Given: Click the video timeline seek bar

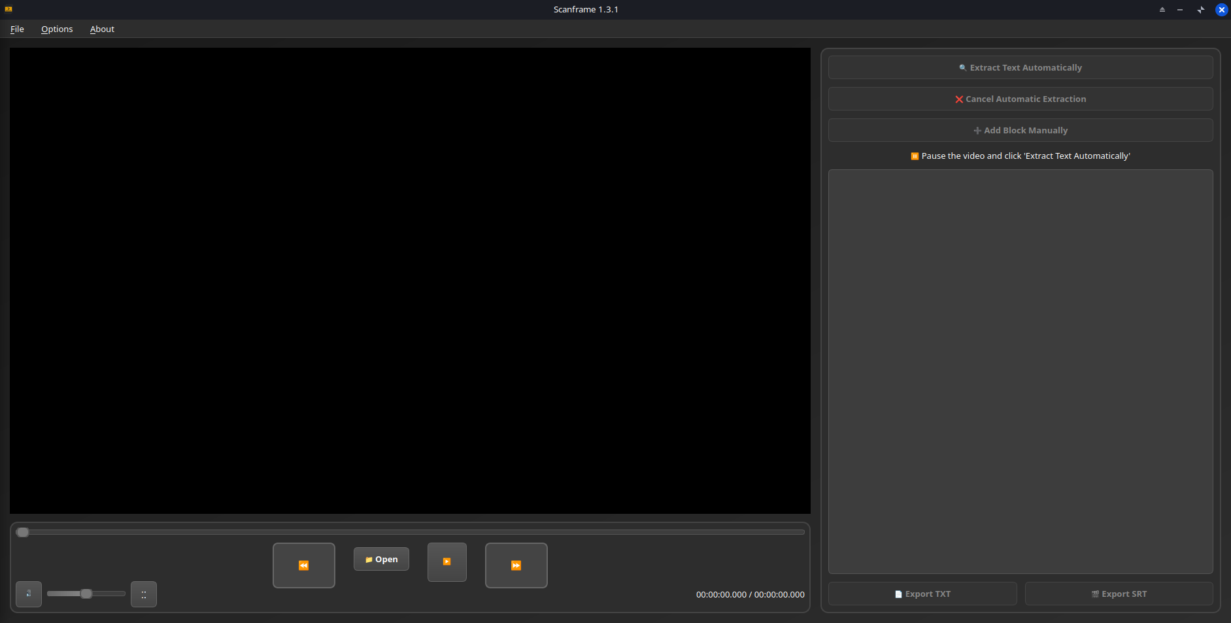Looking at the screenshot, I should click(x=411, y=532).
